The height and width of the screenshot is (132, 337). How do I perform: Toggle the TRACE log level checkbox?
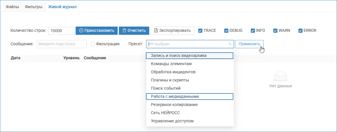pos(200,31)
